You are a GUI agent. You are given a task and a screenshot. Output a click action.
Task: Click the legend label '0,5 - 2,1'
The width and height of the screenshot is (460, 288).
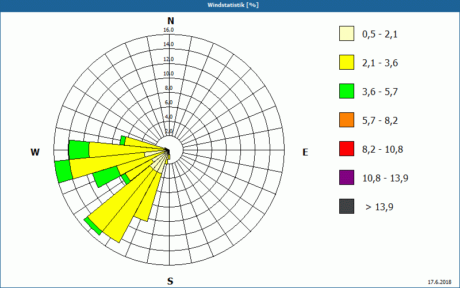coord(380,35)
